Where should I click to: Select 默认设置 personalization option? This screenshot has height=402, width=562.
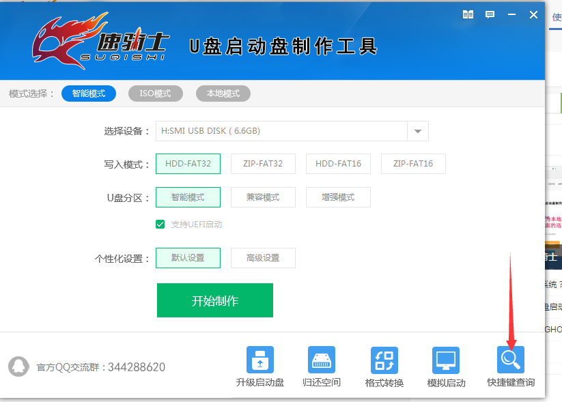188,258
